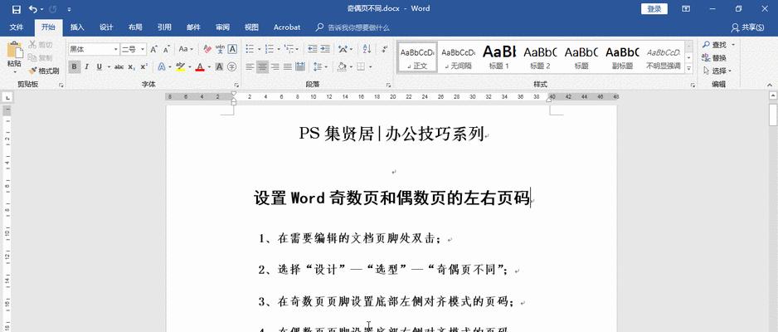The width and height of the screenshot is (778, 332).
Task: Apply the 无间隔 (No Spacing) style
Action: (459, 57)
